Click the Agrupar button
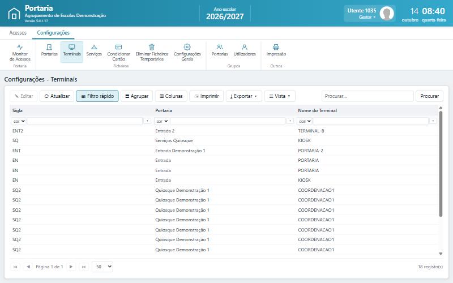Viewport: 453px width, 283px height. pyautogui.click(x=136, y=96)
